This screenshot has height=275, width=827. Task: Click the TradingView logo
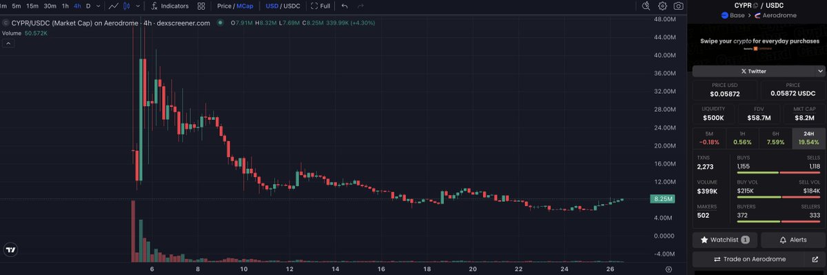[10, 250]
